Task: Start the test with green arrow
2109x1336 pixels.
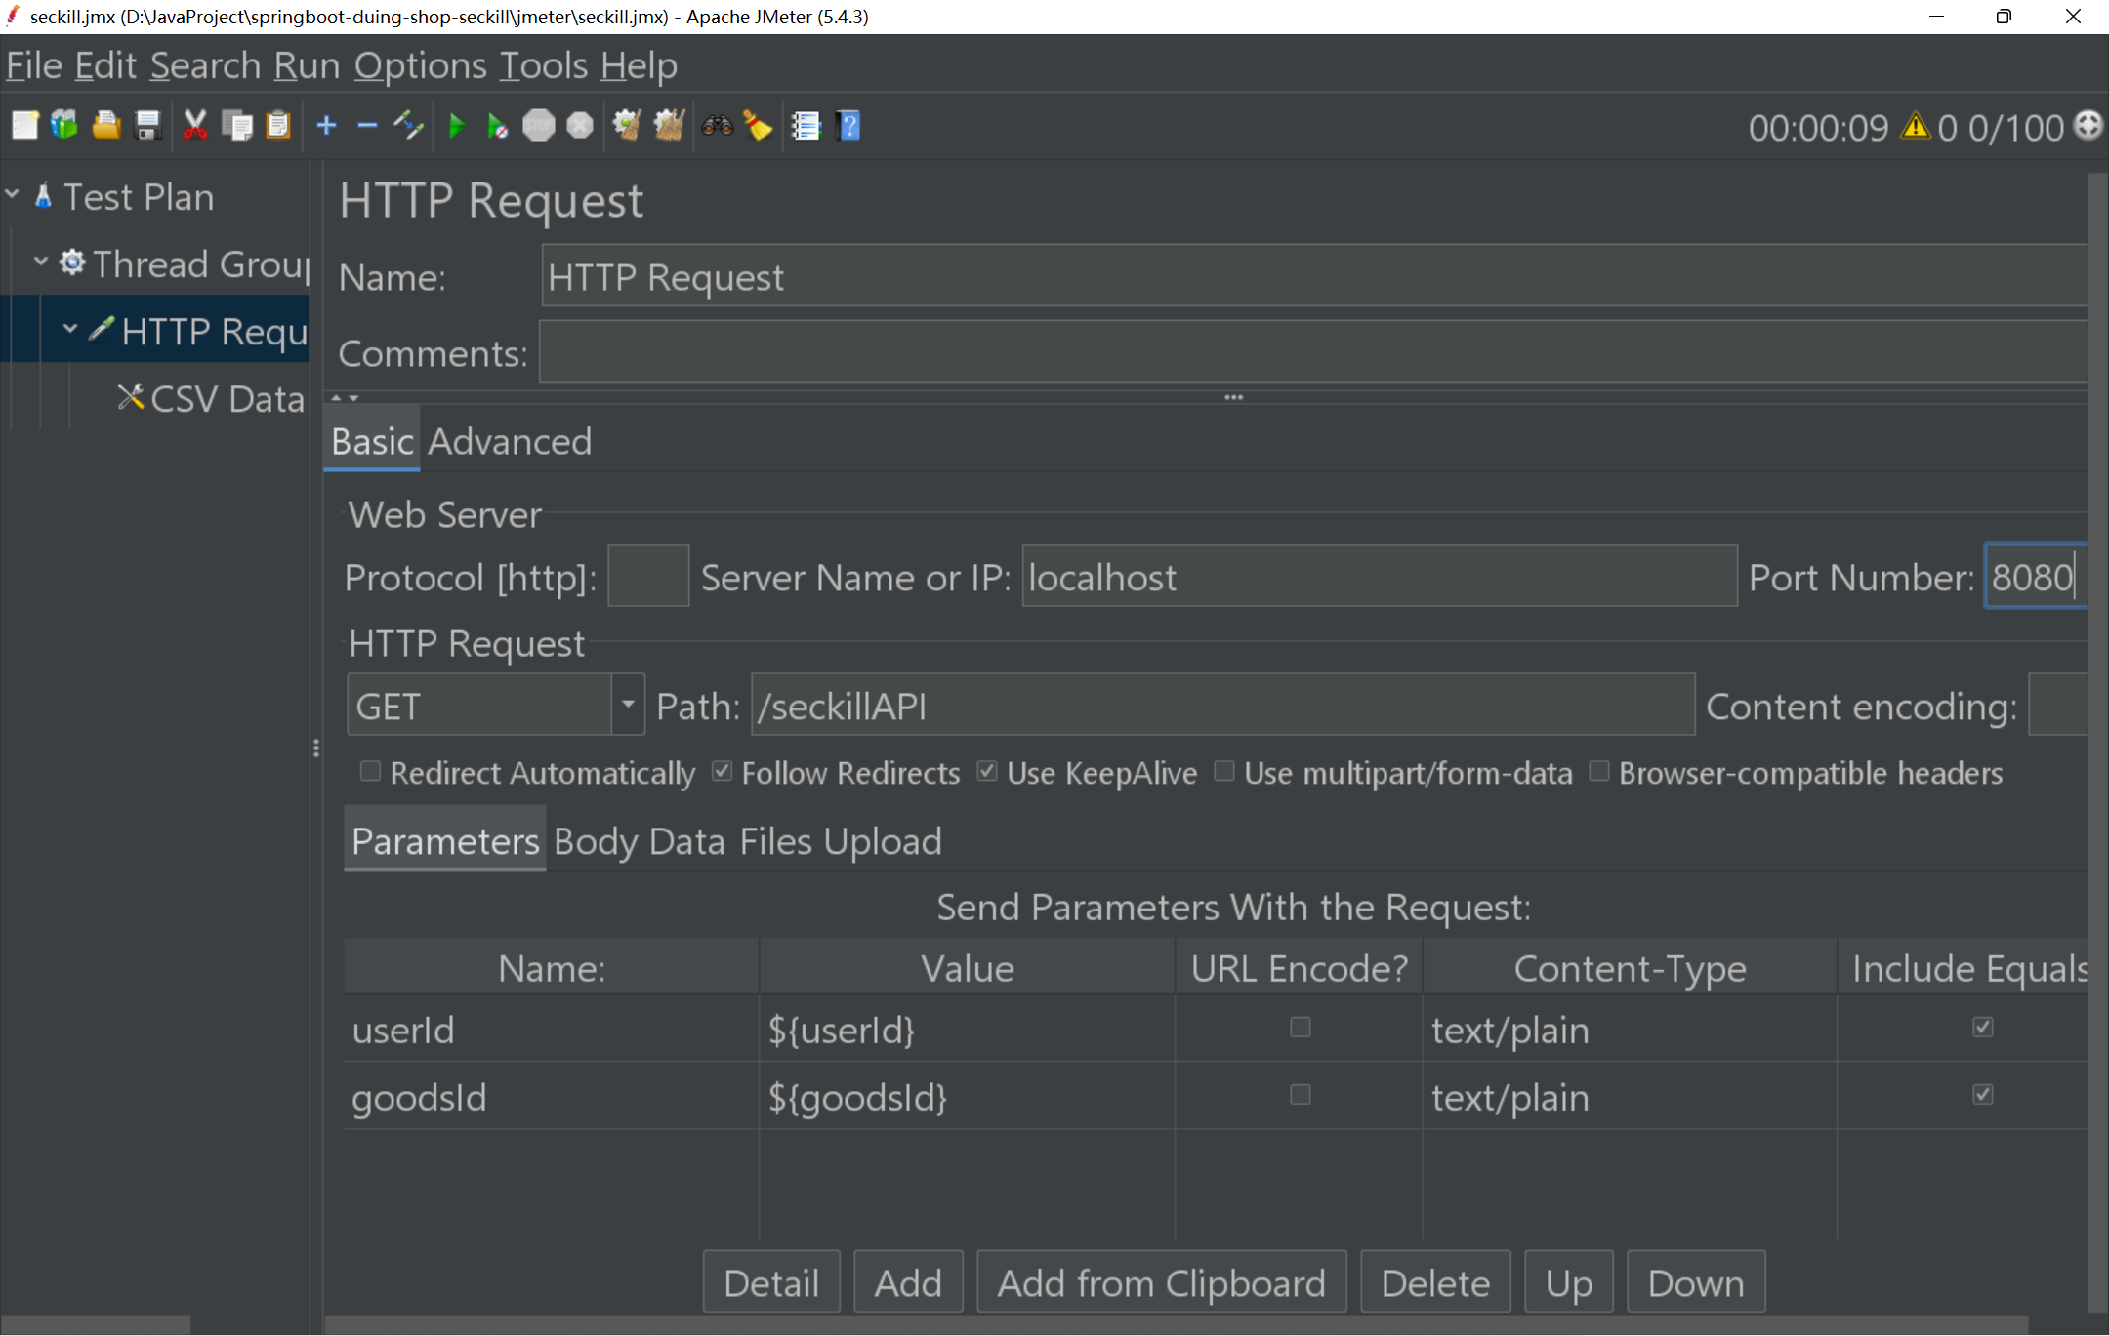Action: [456, 126]
